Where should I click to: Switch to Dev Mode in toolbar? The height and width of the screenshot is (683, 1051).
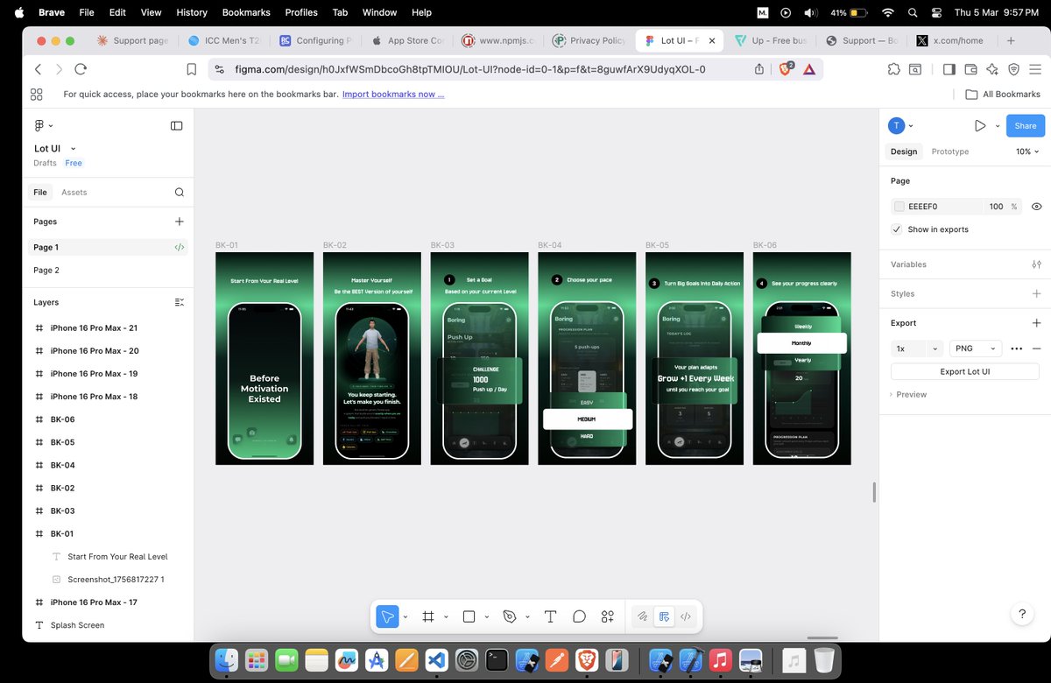pos(686,616)
